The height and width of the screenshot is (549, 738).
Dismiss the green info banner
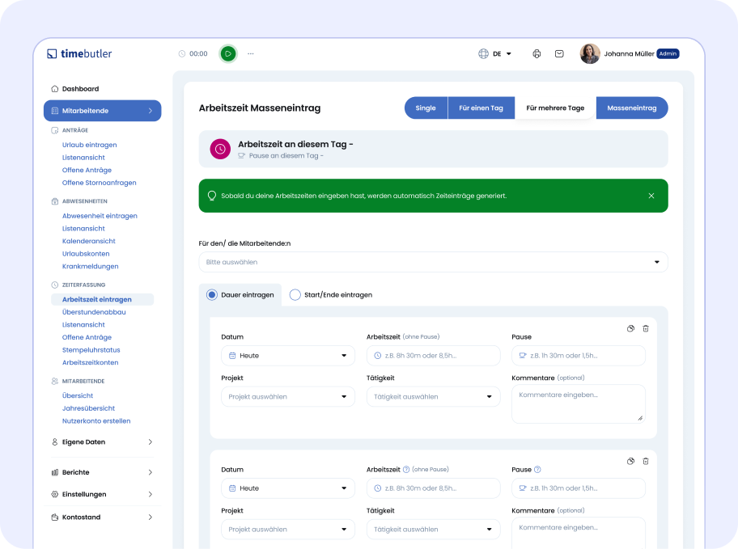point(651,196)
